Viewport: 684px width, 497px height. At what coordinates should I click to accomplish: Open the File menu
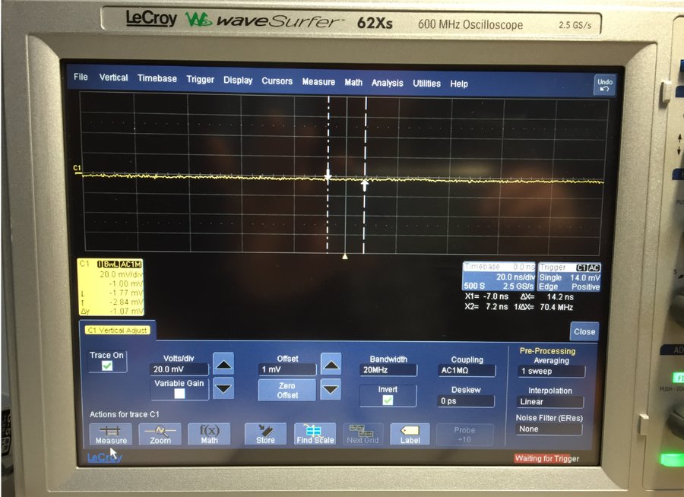point(81,77)
